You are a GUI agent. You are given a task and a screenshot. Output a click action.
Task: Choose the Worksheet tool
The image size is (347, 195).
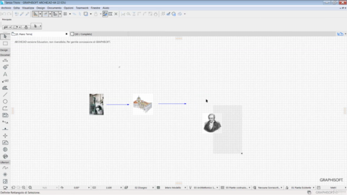(5, 142)
